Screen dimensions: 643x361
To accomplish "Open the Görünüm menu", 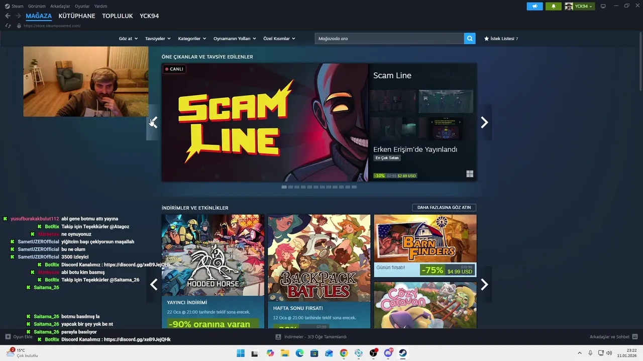I will coord(37,6).
